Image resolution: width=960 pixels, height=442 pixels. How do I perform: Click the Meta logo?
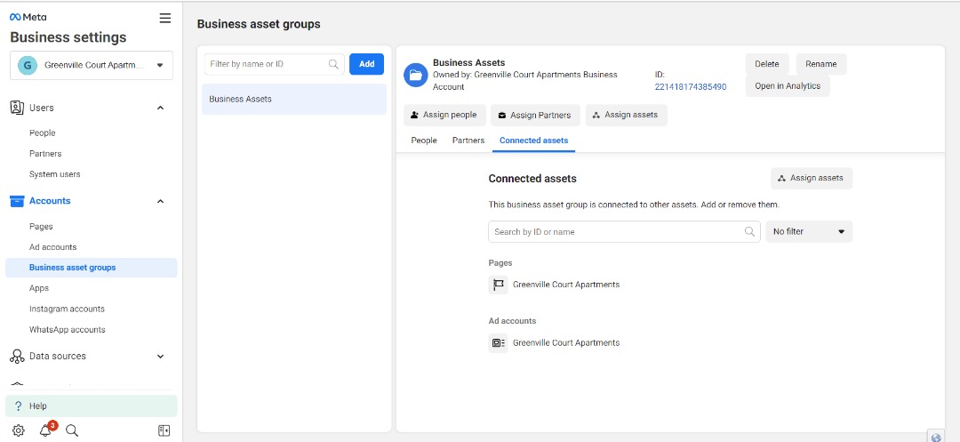[x=28, y=17]
